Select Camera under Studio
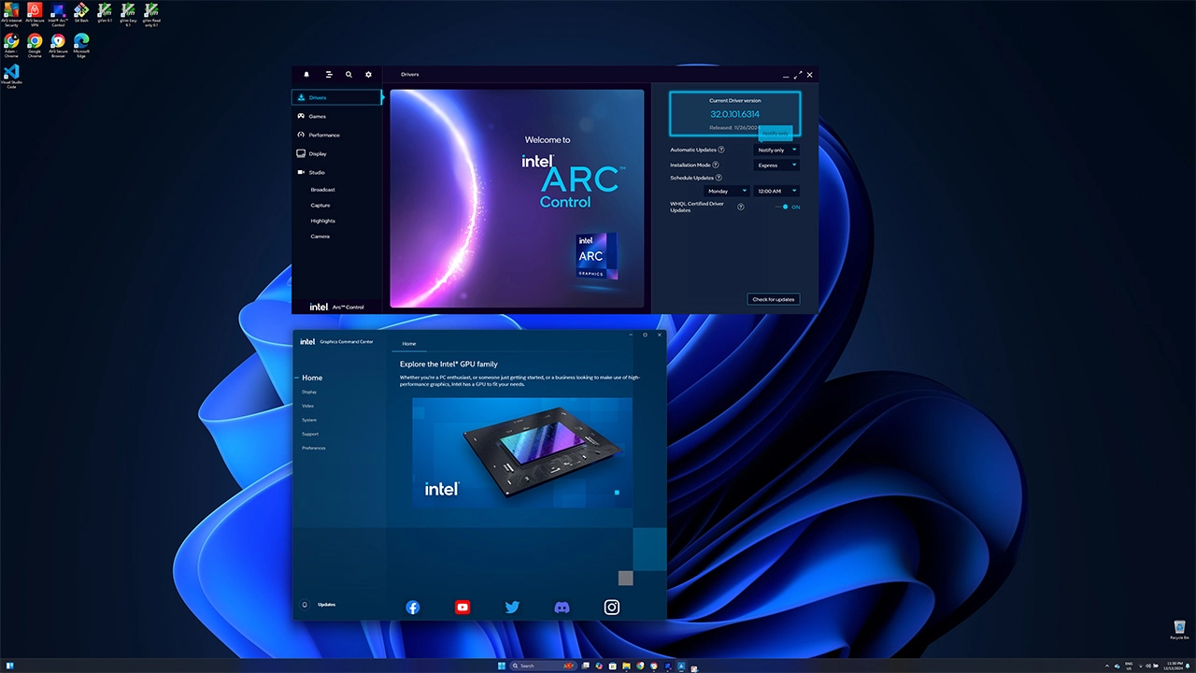The width and height of the screenshot is (1196, 673). pyautogui.click(x=320, y=236)
